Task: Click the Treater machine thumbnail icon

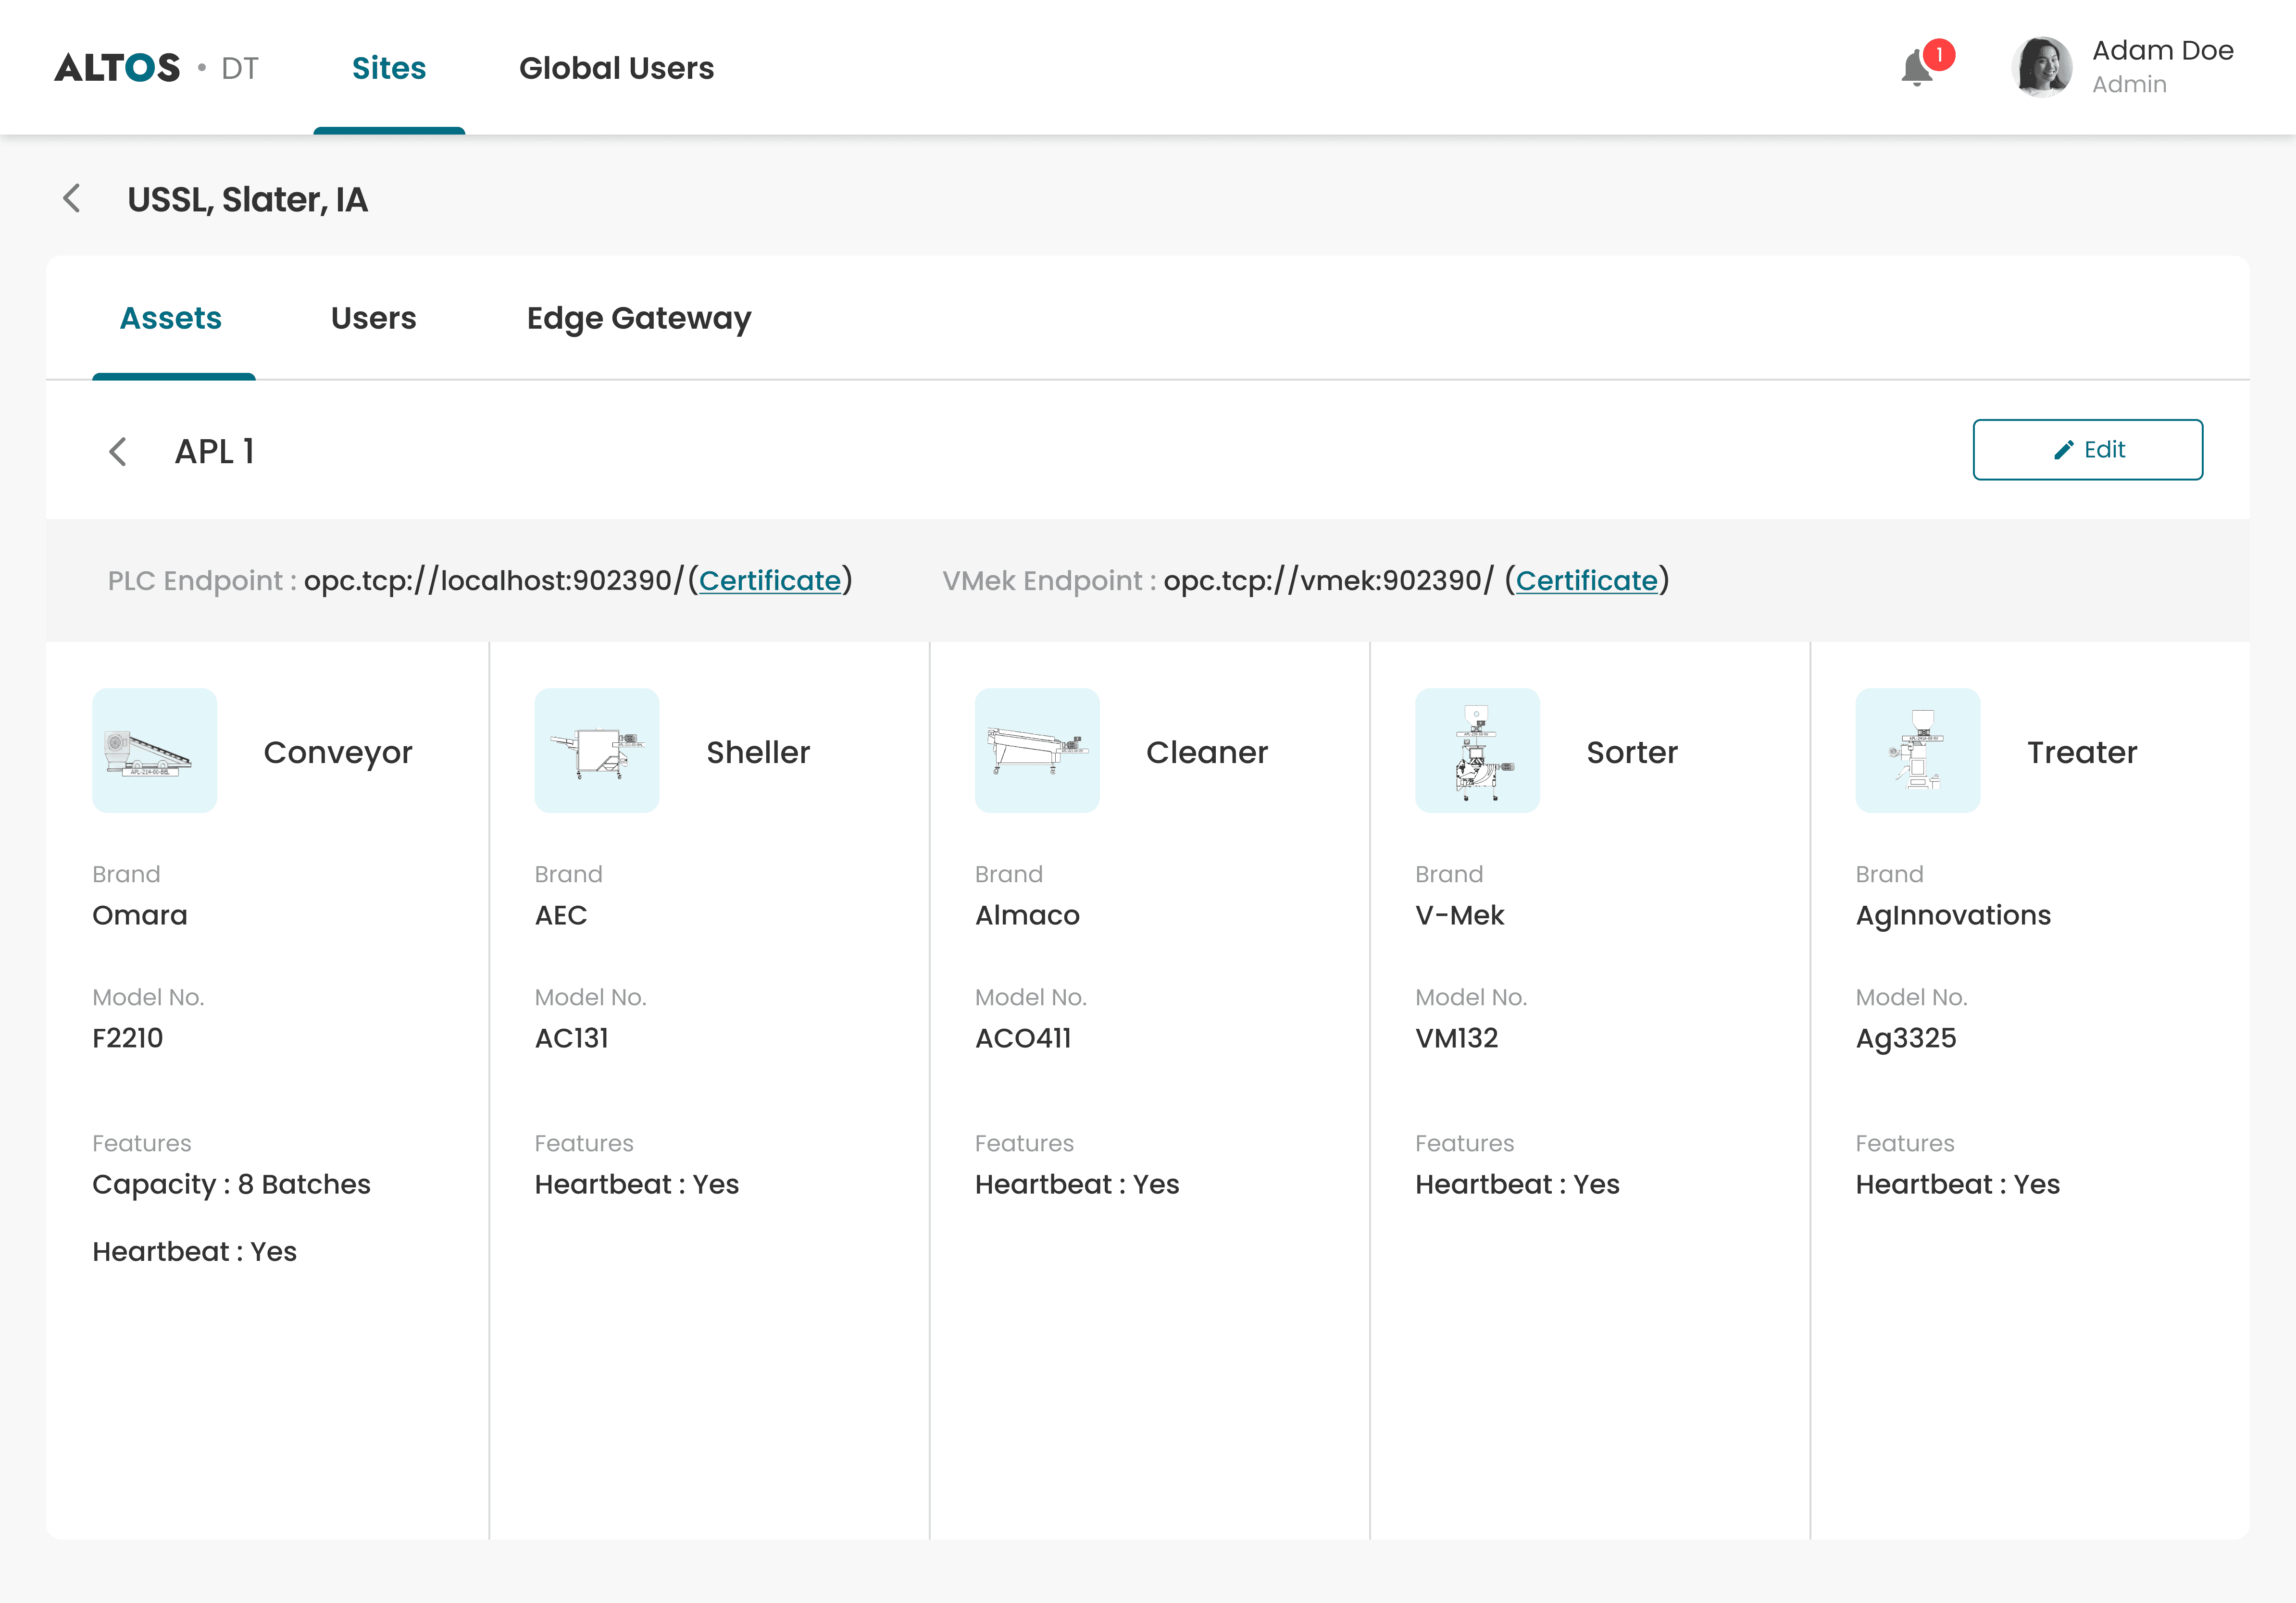Action: point(1917,751)
